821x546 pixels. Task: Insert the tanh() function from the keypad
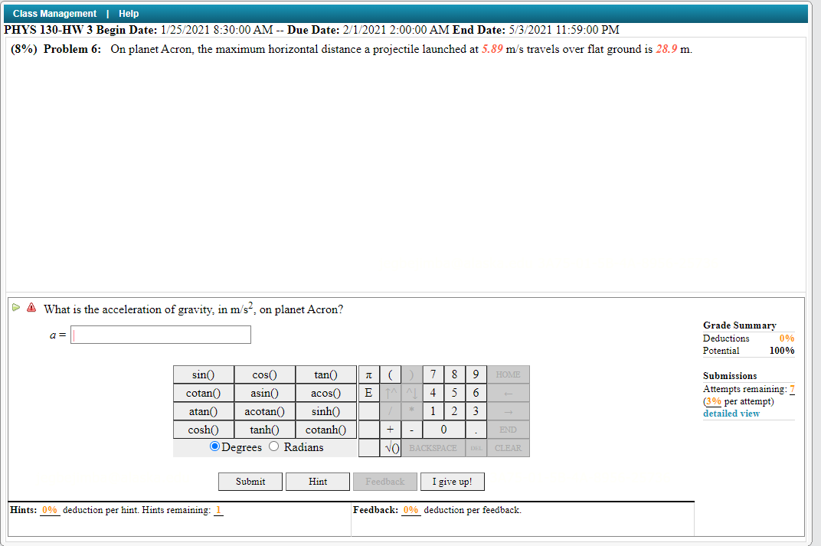(x=264, y=430)
